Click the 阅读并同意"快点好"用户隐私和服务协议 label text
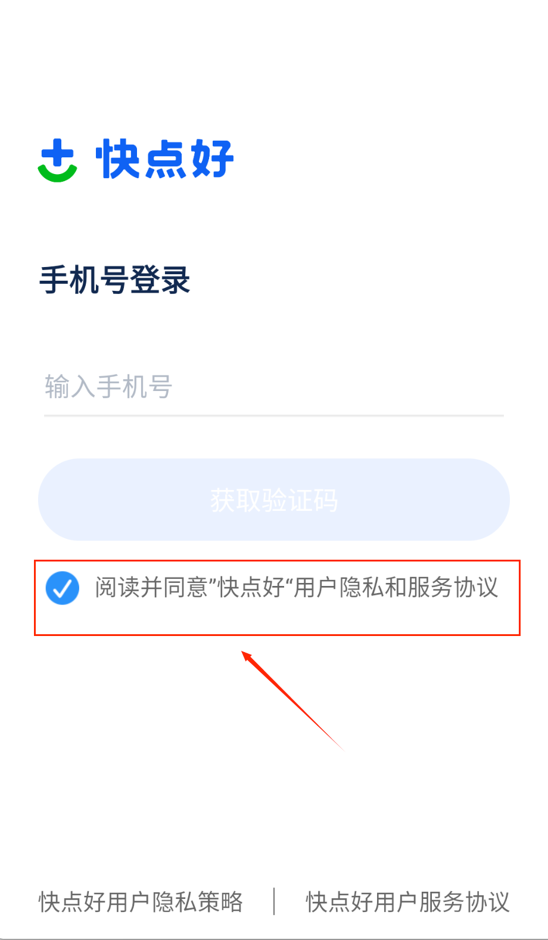The height and width of the screenshot is (940, 548). [x=296, y=588]
